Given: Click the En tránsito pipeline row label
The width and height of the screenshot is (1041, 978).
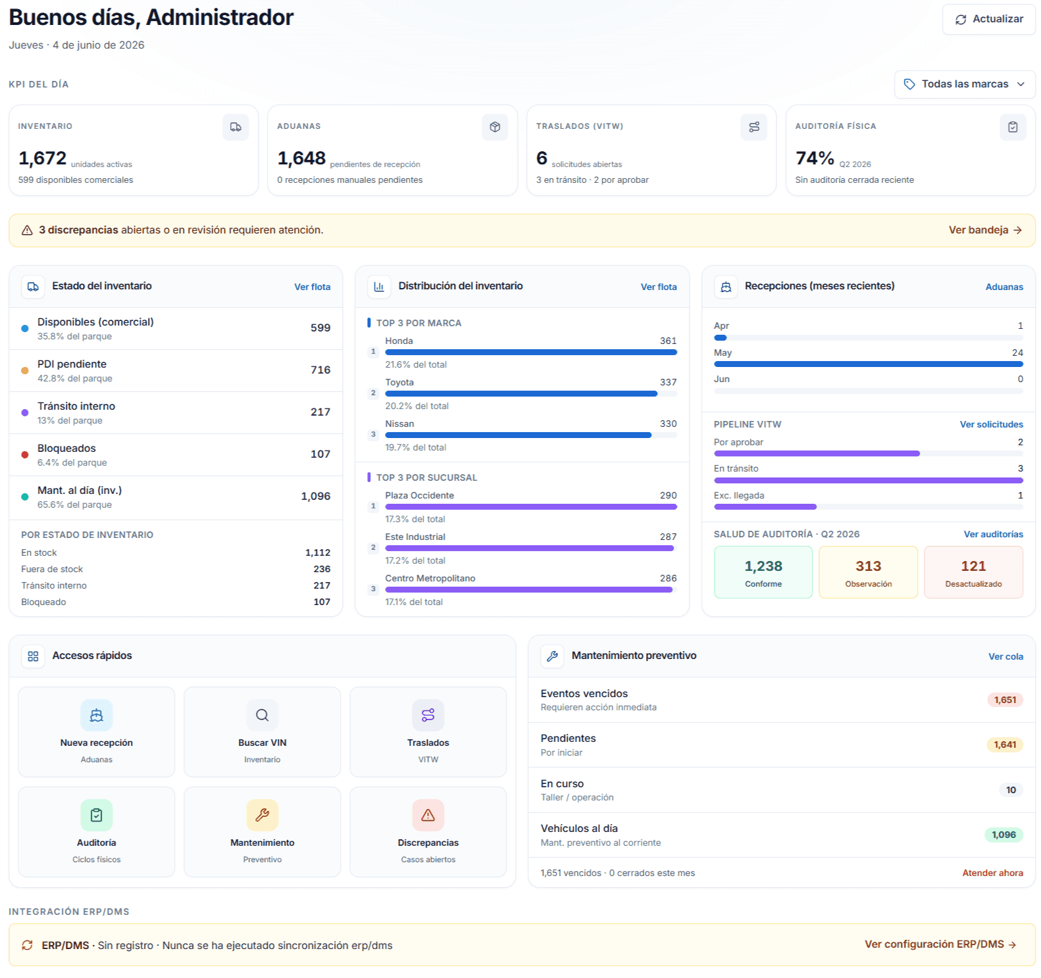Looking at the screenshot, I should pyautogui.click(x=736, y=468).
